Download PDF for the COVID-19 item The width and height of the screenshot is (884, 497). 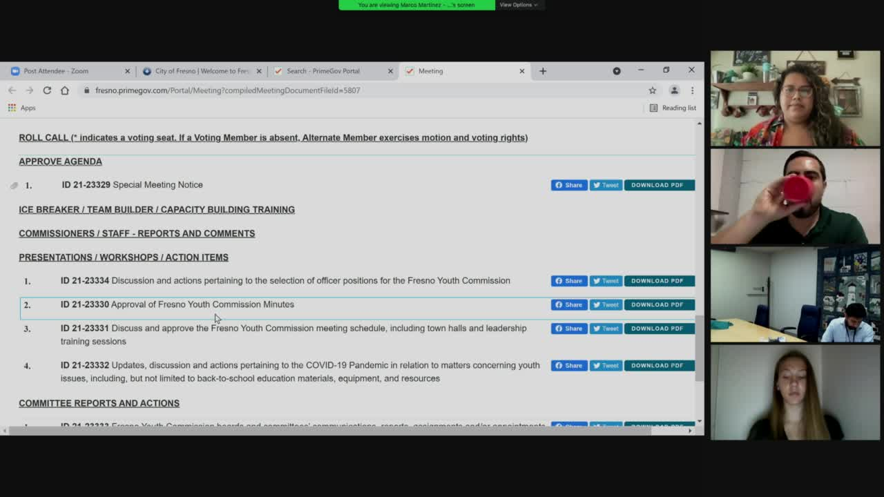[x=660, y=366]
